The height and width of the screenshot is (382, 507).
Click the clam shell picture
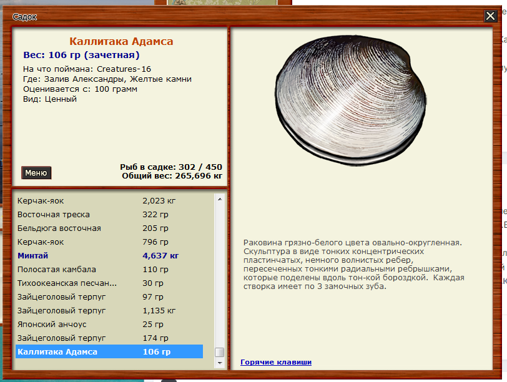click(x=351, y=99)
